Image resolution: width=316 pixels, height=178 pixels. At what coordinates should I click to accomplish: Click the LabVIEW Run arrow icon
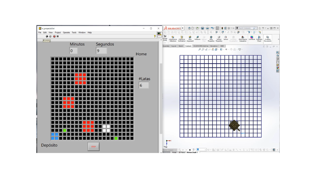(x=47, y=36)
